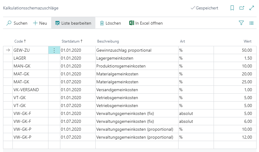
Task: Select value 1,50 in LAGER row
Action: coord(235,58)
